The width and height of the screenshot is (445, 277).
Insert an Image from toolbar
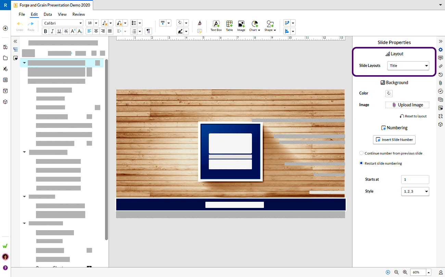pyautogui.click(x=241, y=26)
